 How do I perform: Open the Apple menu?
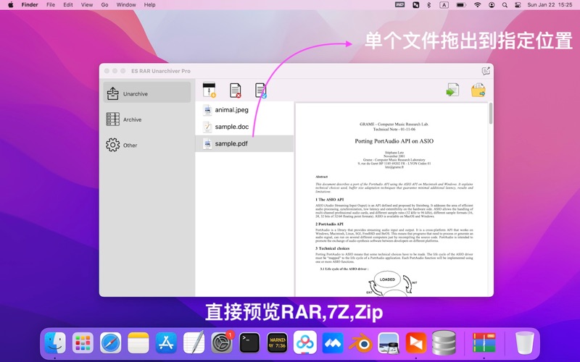pos(11,5)
